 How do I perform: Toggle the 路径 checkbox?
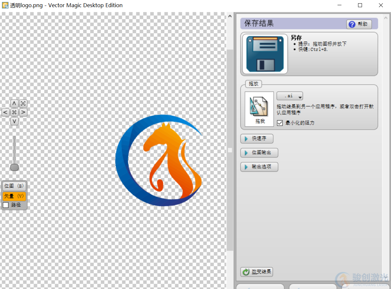[x=6, y=205]
